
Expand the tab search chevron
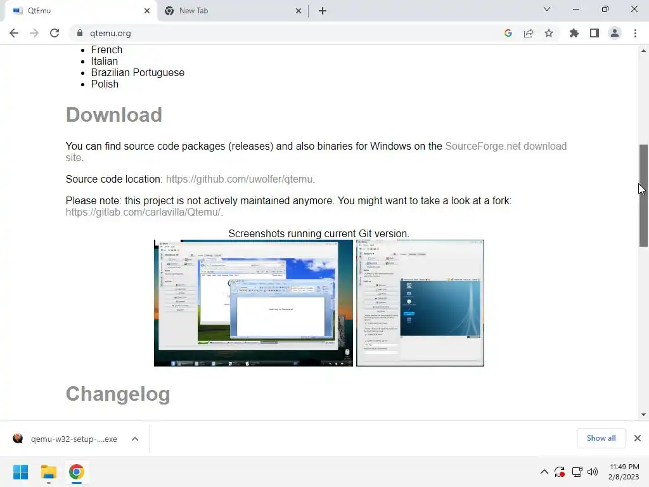click(547, 9)
